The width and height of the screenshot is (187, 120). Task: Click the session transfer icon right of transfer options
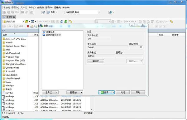point(111,12)
